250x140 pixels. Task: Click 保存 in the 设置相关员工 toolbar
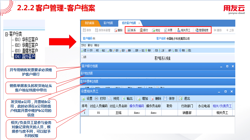pyautogui.click(x=169, y=98)
